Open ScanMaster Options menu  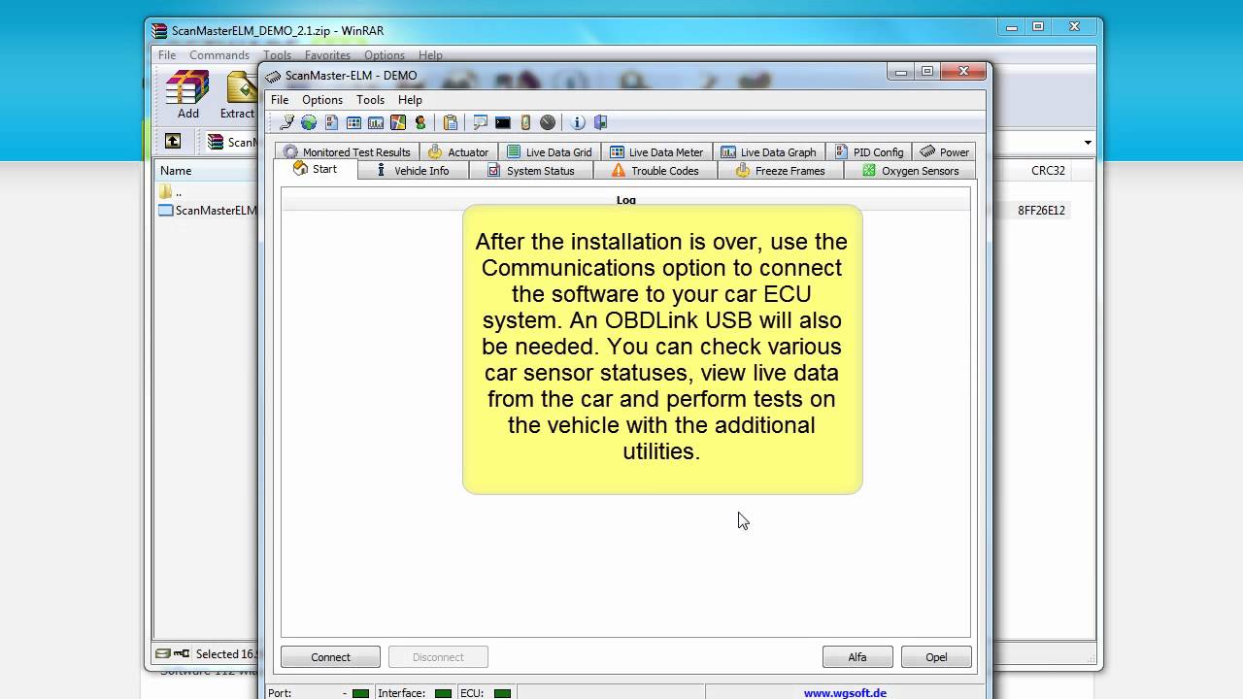click(322, 100)
